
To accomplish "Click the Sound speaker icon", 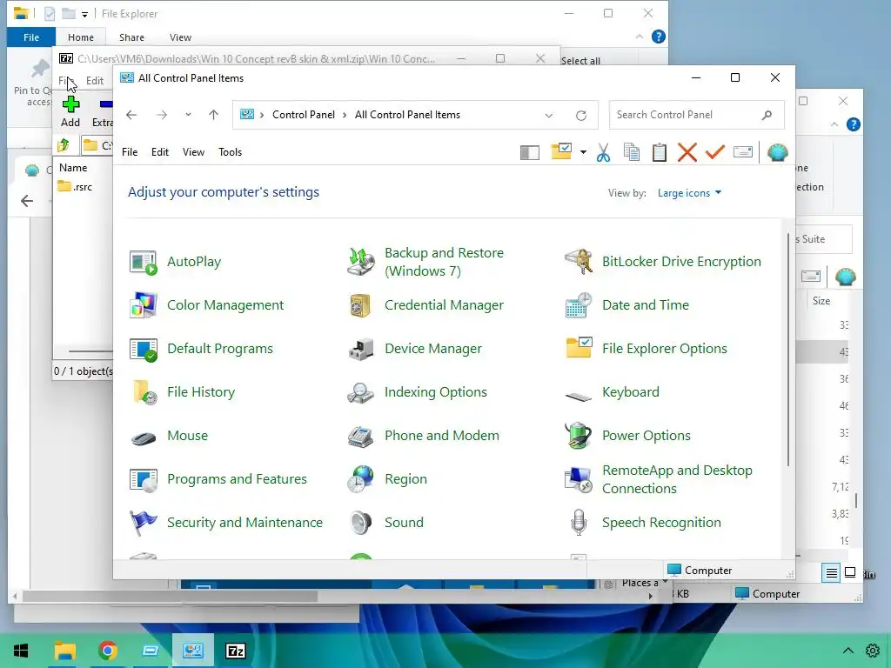I will pos(360,523).
